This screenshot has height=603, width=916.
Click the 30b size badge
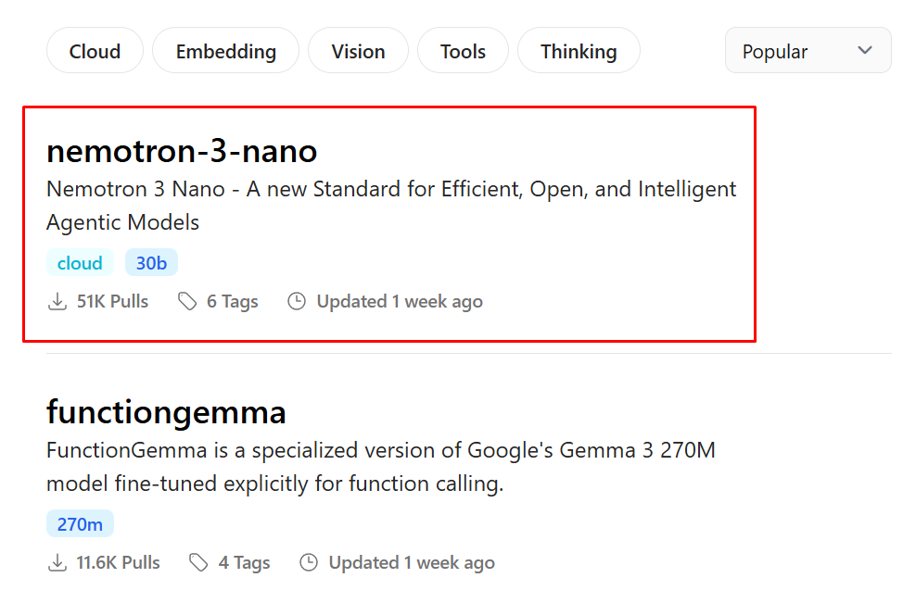151,263
